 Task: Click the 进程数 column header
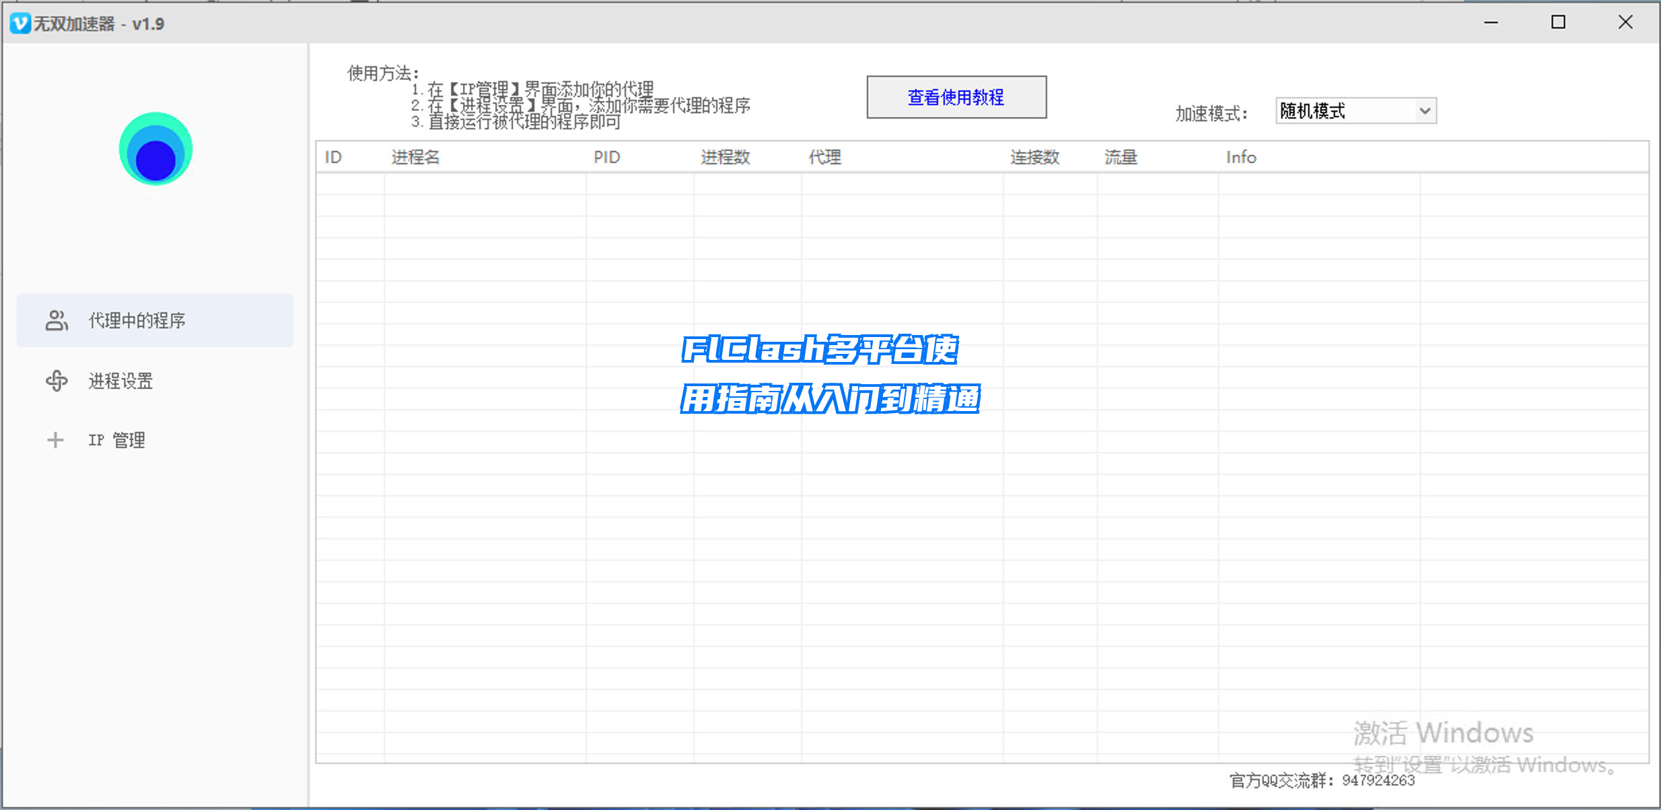(x=747, y=157)
